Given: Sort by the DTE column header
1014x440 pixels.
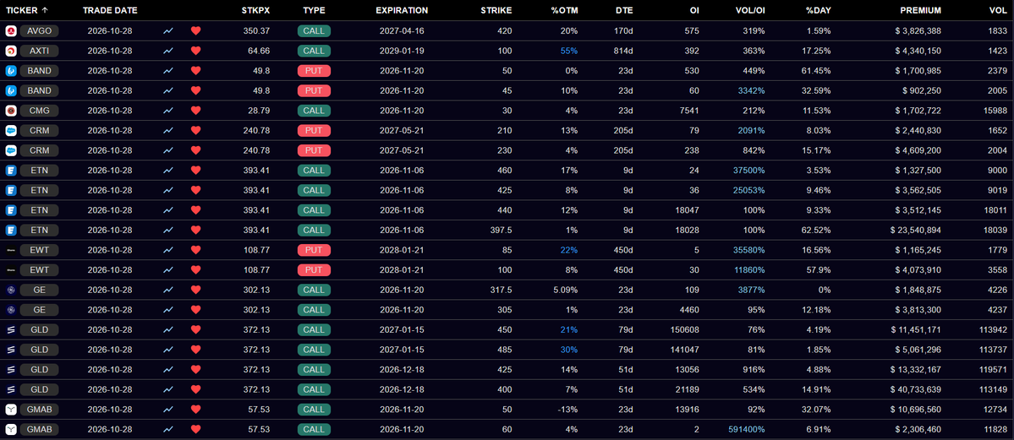Looking at the screenshot, I should tap(625, 10).
